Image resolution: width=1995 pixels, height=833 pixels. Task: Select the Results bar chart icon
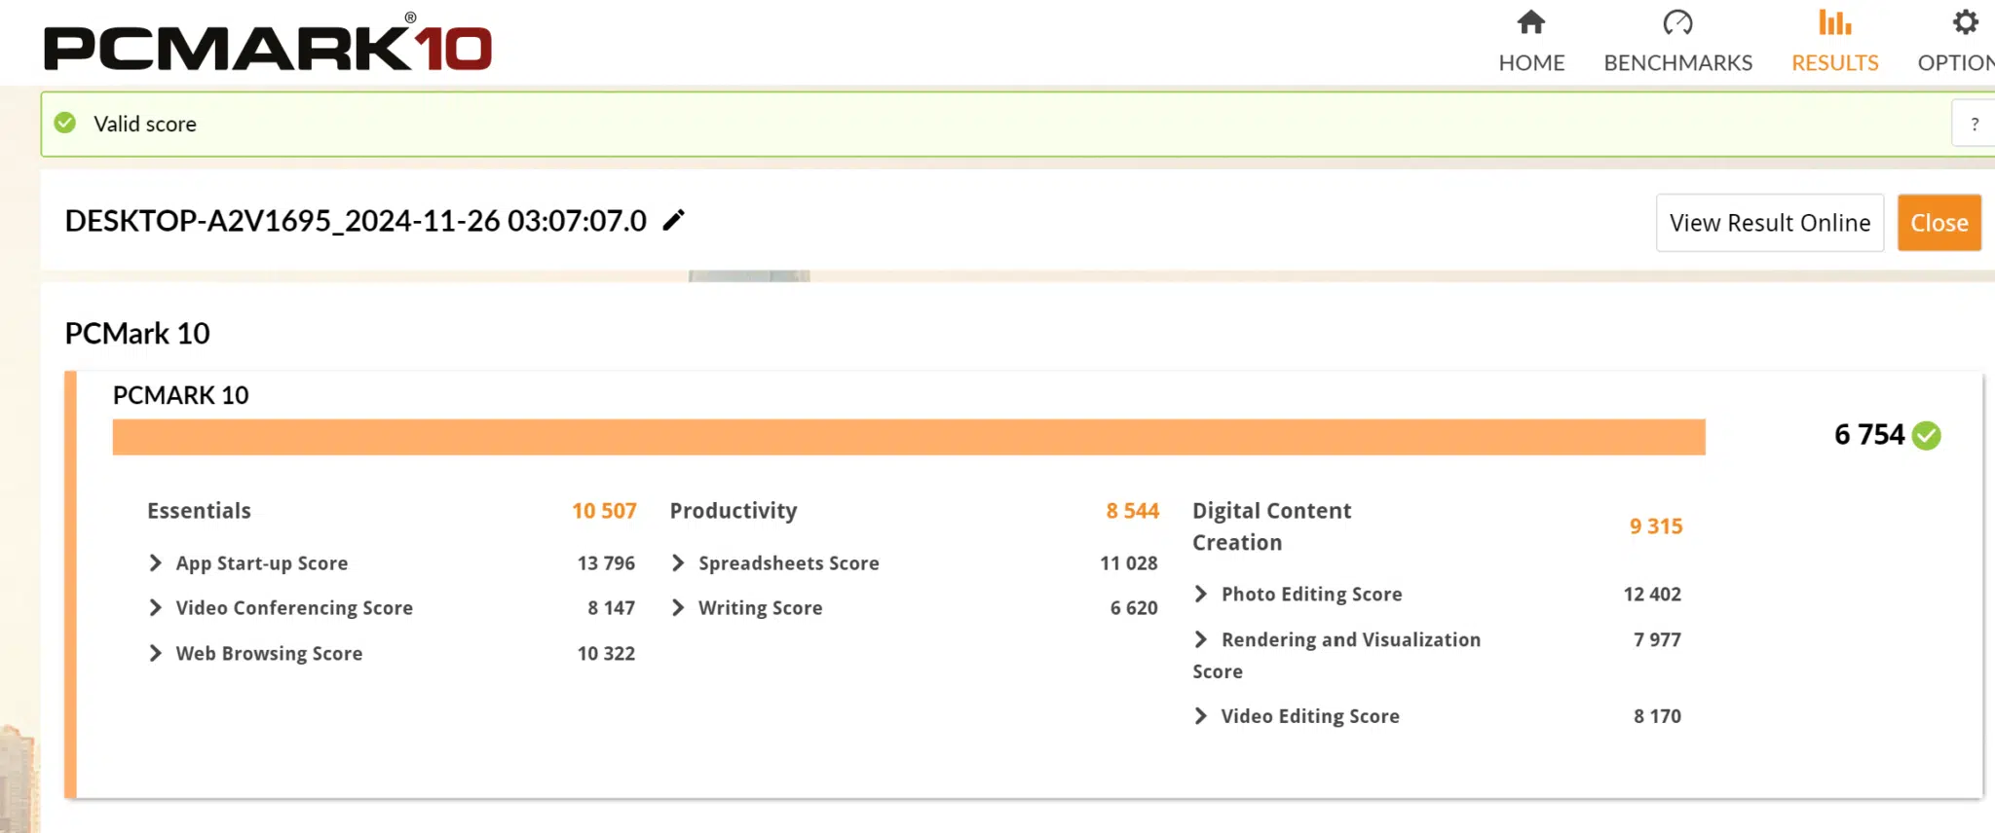pyautogui.click(x=1835, y=22)
